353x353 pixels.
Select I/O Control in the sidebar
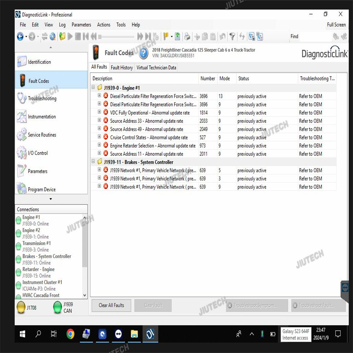point(38,153)
